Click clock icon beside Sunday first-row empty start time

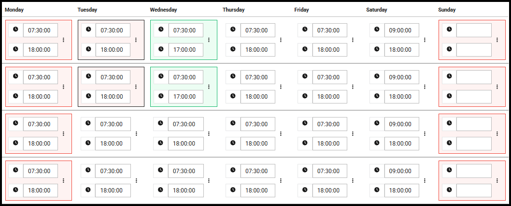(449, 29)
